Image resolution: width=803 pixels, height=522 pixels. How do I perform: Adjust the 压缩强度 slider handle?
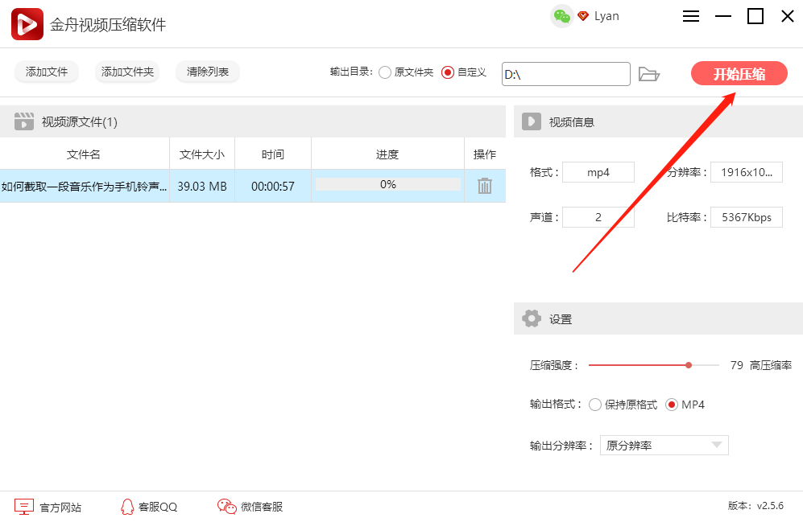tap(689, 365)
